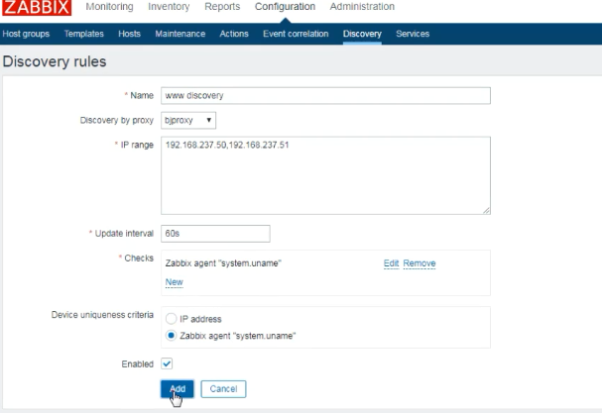
Task: Open the Administration menu
Action: coord(362,7)
